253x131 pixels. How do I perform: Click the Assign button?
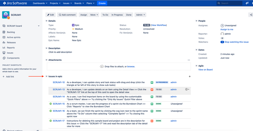[84, 15]
